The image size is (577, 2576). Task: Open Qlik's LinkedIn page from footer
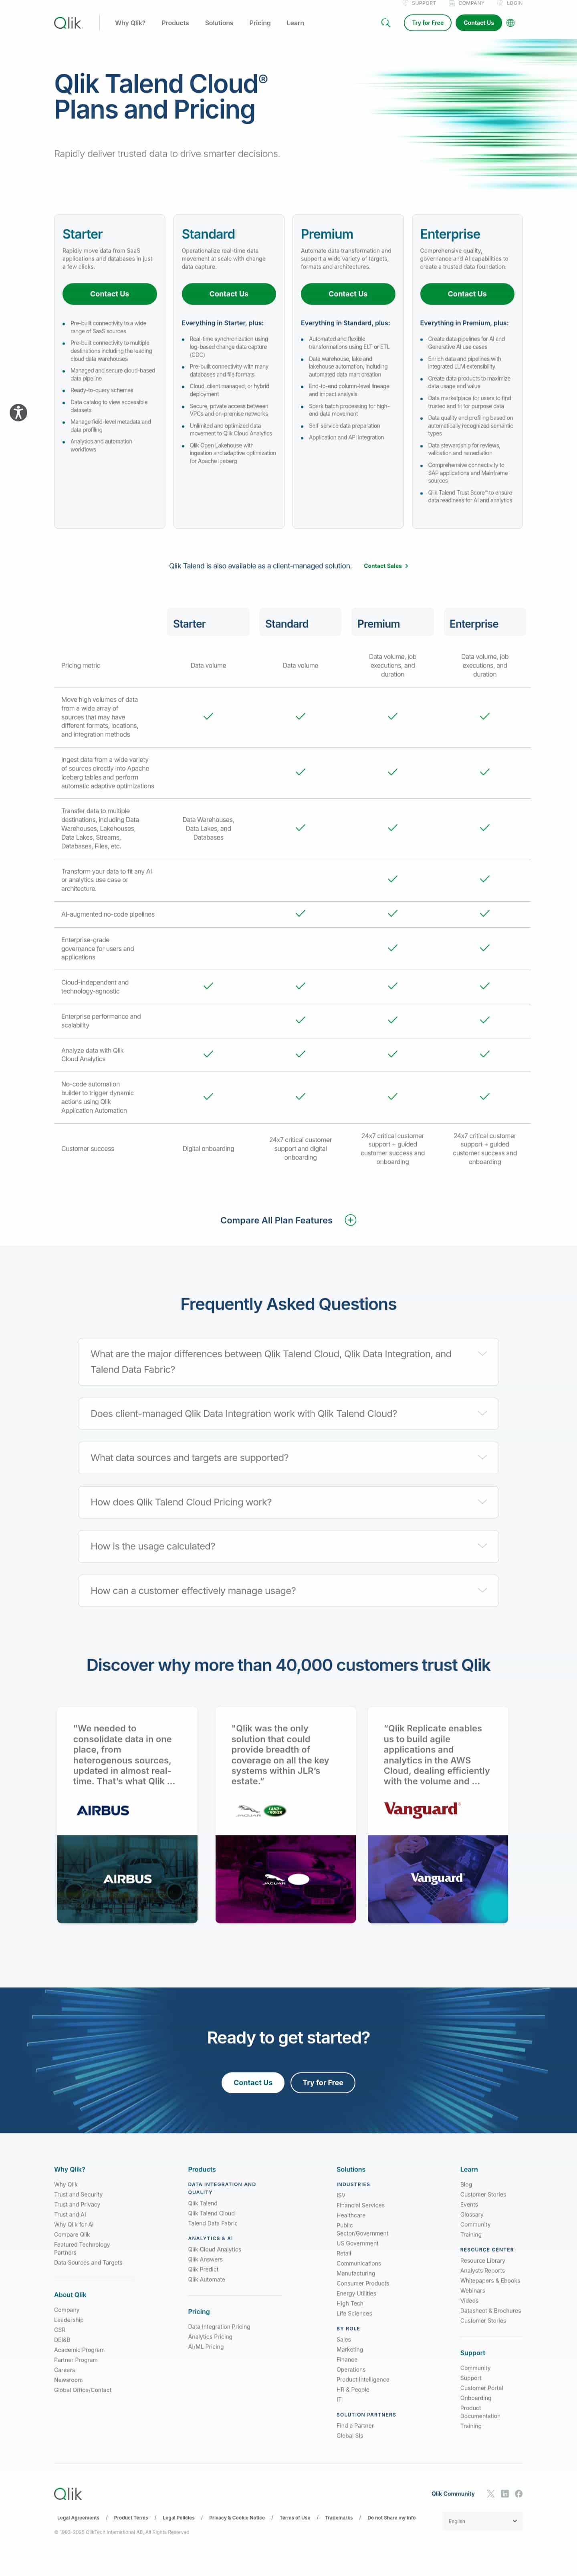point(505,2493)
